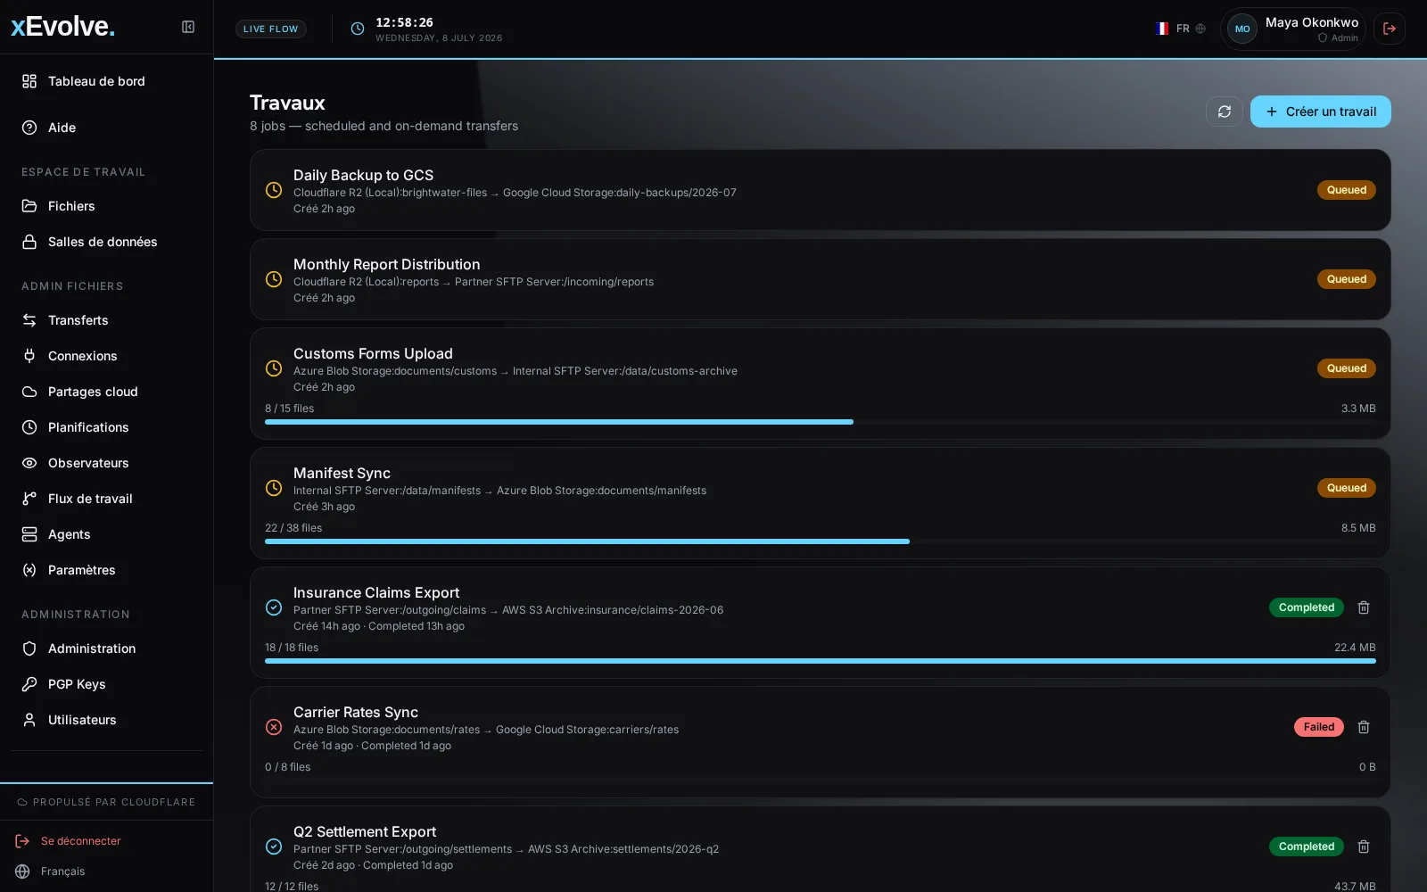Click the clock icon in header
This screenshot has height=892, width=1427.
tap(358, 29)
